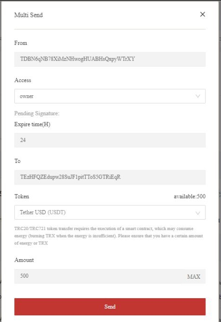Focus the Expire time field showing 24
Image resolution: width=221 pixels, height=322 pixels.
(110, 140)
